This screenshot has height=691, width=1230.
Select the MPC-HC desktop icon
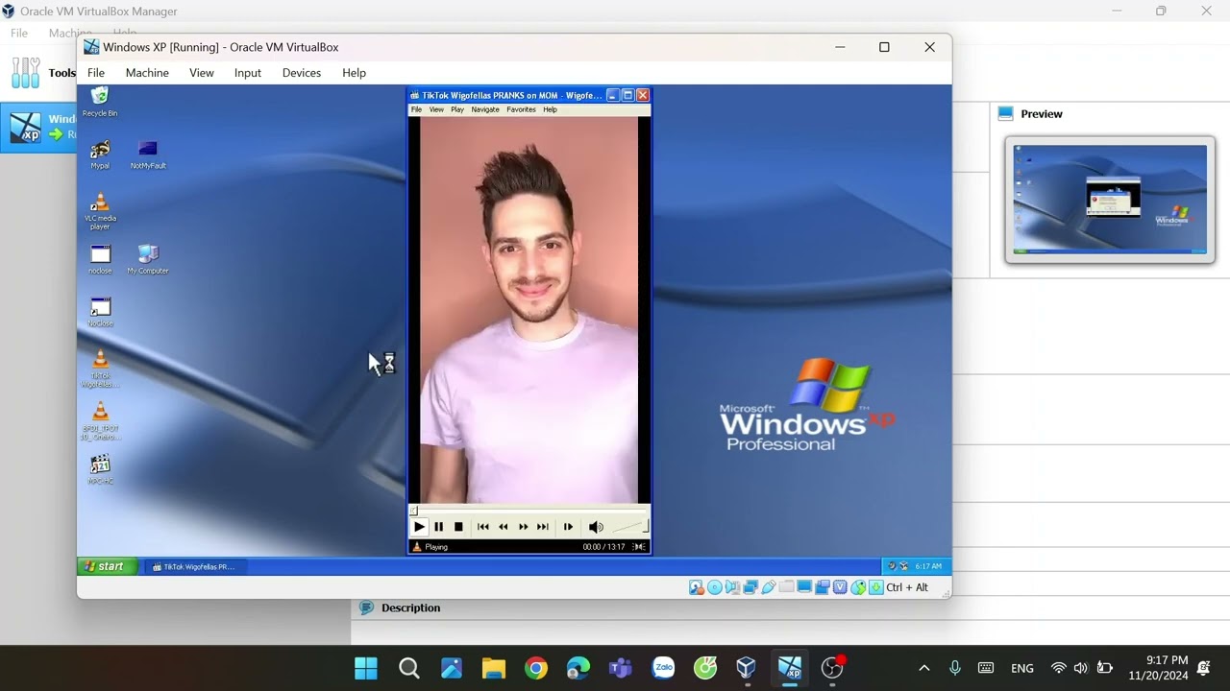pos(100,470)
